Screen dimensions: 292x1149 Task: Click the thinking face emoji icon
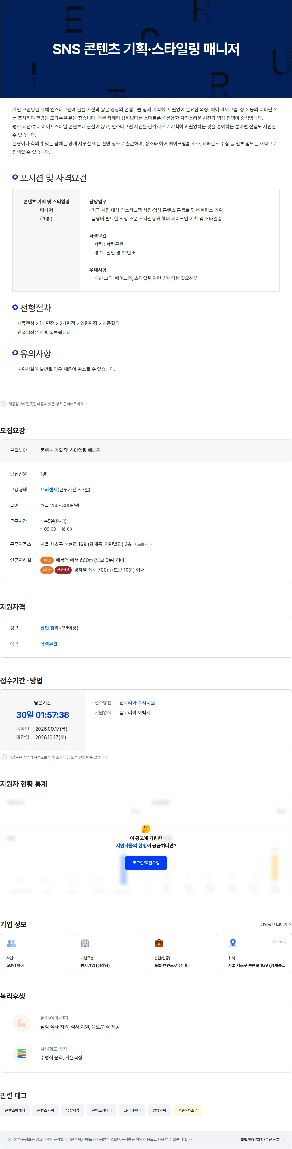point(146,828)
